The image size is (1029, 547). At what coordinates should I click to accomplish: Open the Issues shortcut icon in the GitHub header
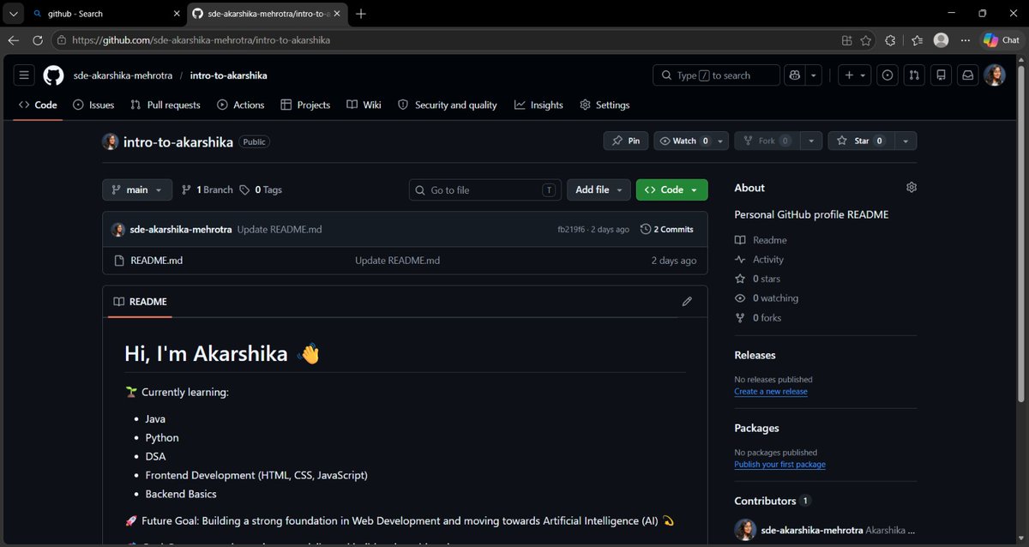click(888, 75)
